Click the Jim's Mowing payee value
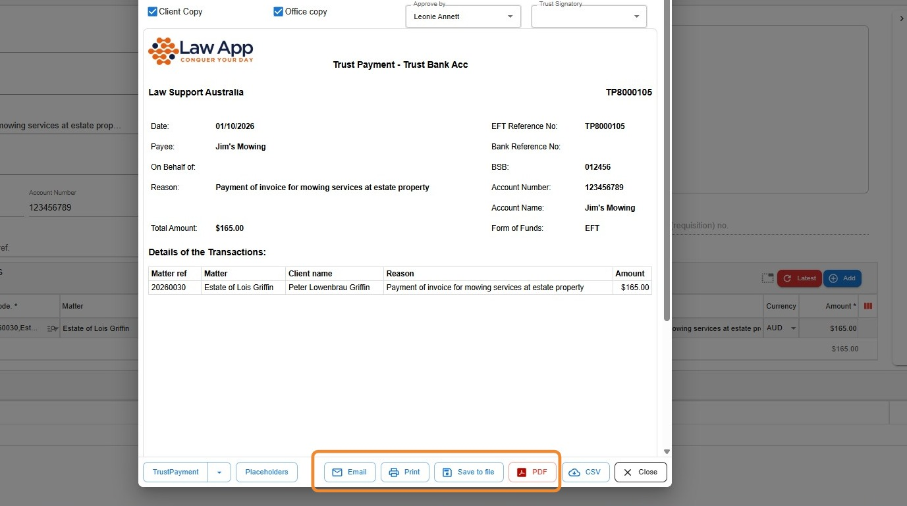Image resolution: width=907 pixels, height=506 pixels. (x=240, y=147)
